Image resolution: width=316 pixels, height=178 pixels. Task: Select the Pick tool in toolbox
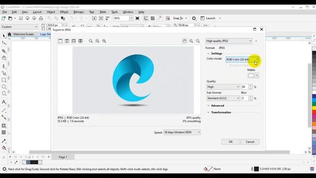[x=3, y=36]
